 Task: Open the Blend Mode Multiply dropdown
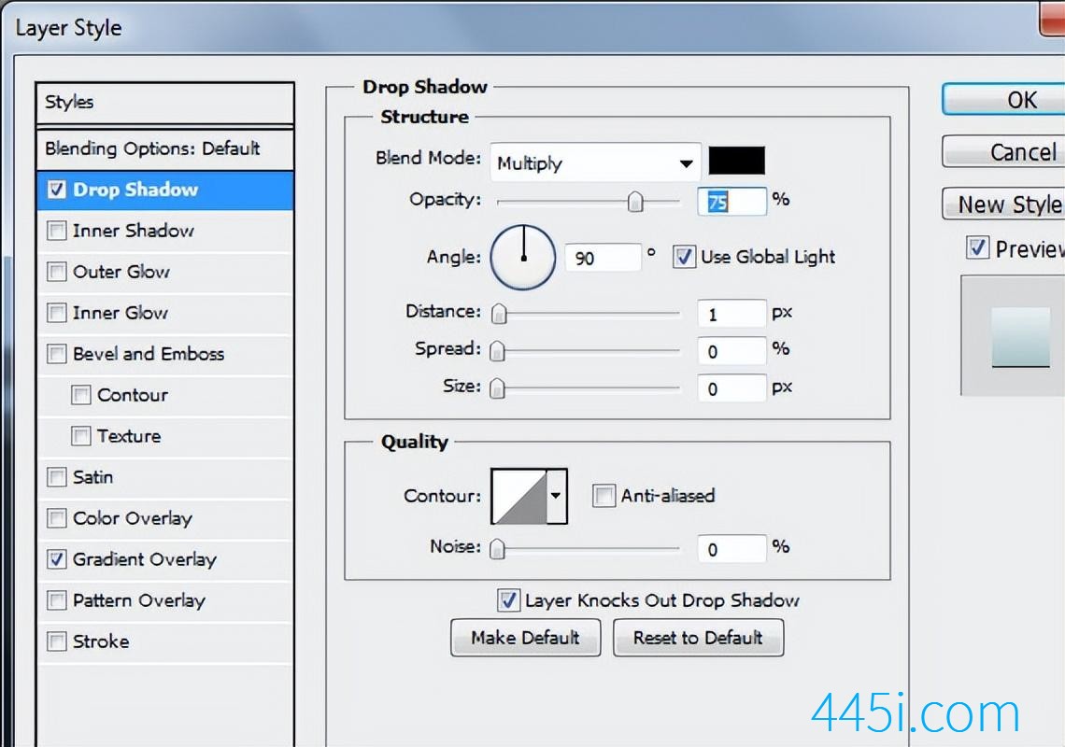(595, 163)
